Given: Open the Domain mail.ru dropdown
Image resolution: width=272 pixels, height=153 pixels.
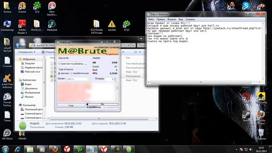Looking at the screenshot, I should (x=78, y=79).
